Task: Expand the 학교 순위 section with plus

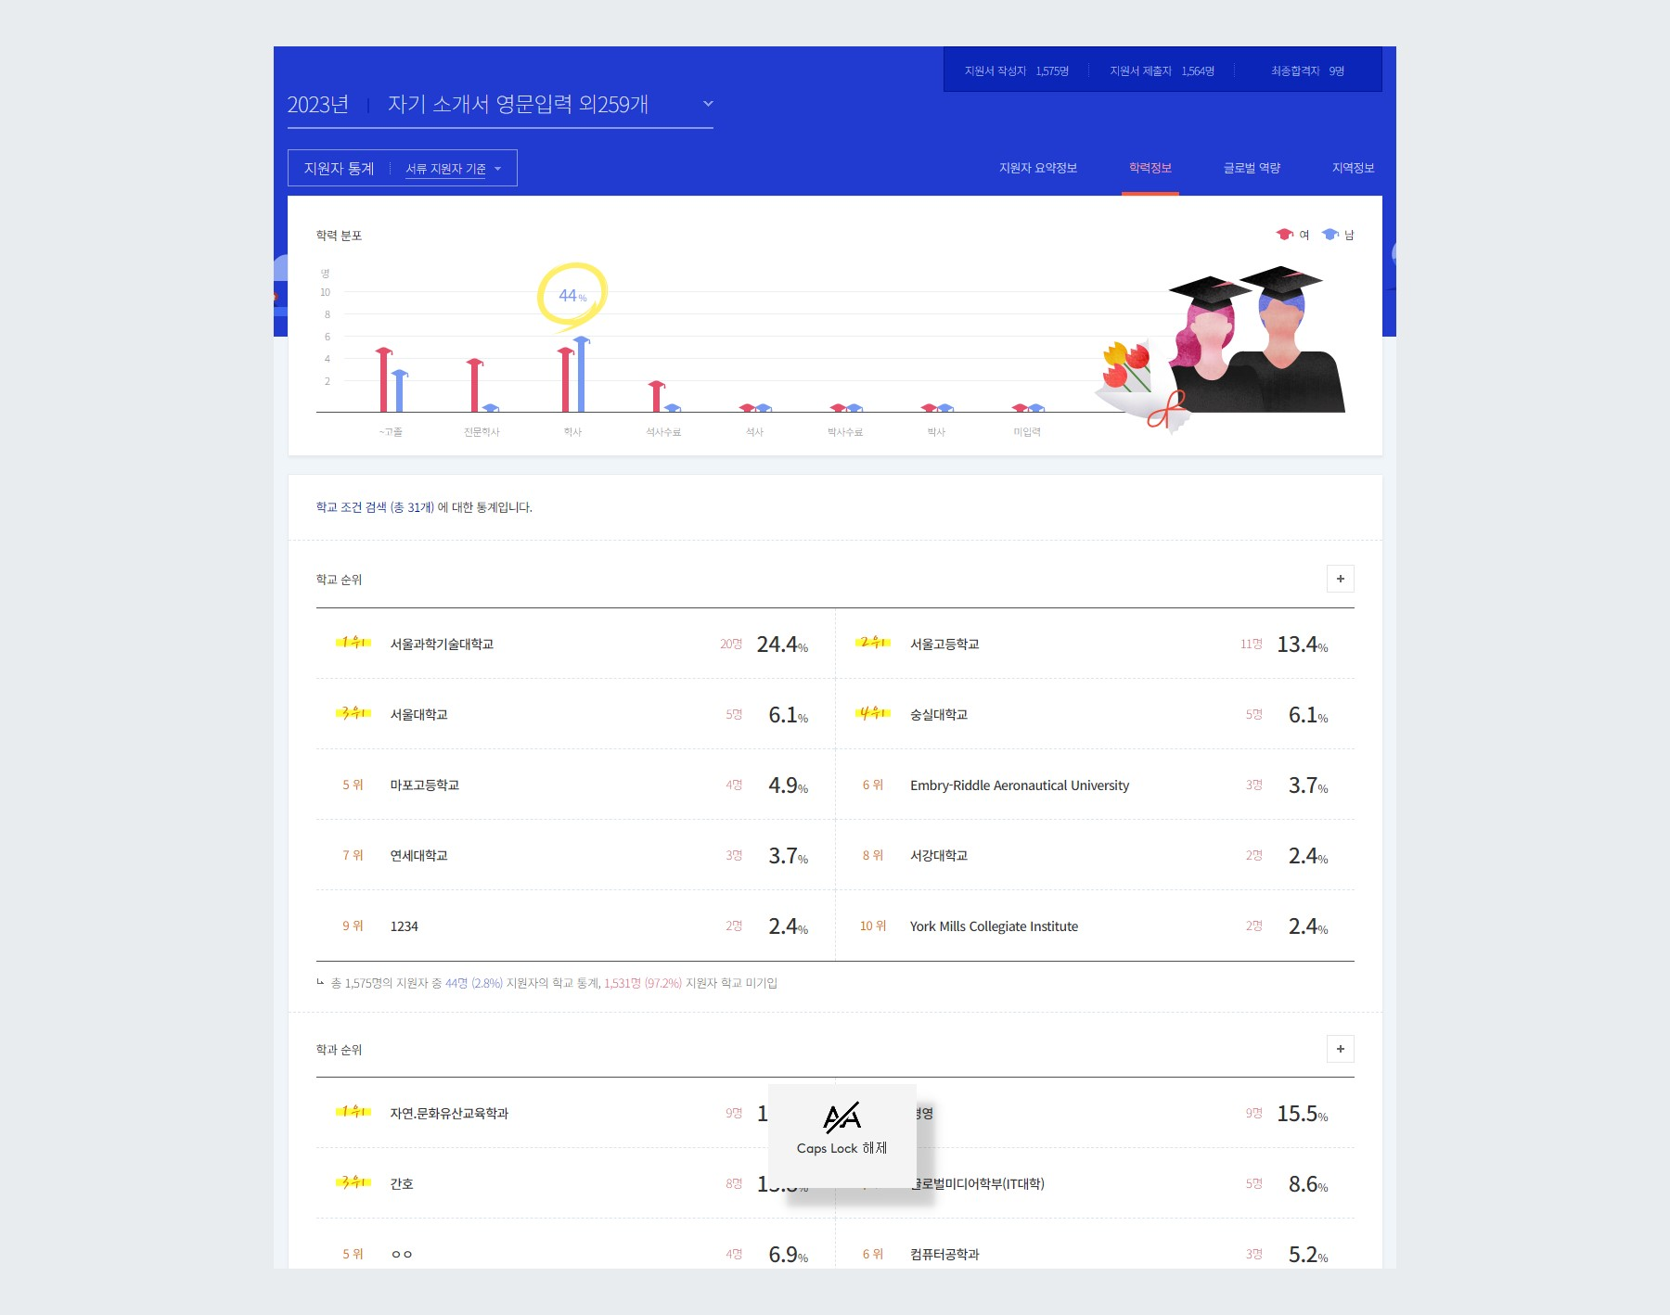Action: pyautogui.click(x=1341, y=579)
